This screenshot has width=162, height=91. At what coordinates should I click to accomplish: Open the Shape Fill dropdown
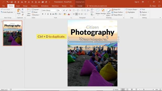pyautogui.click(x=116, y=9)
